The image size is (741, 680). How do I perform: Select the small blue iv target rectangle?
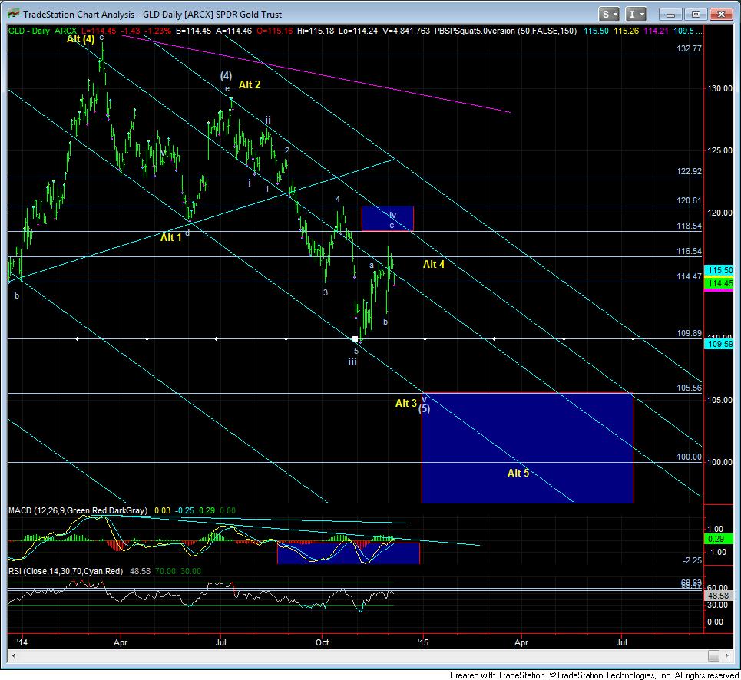coord(388,219)
